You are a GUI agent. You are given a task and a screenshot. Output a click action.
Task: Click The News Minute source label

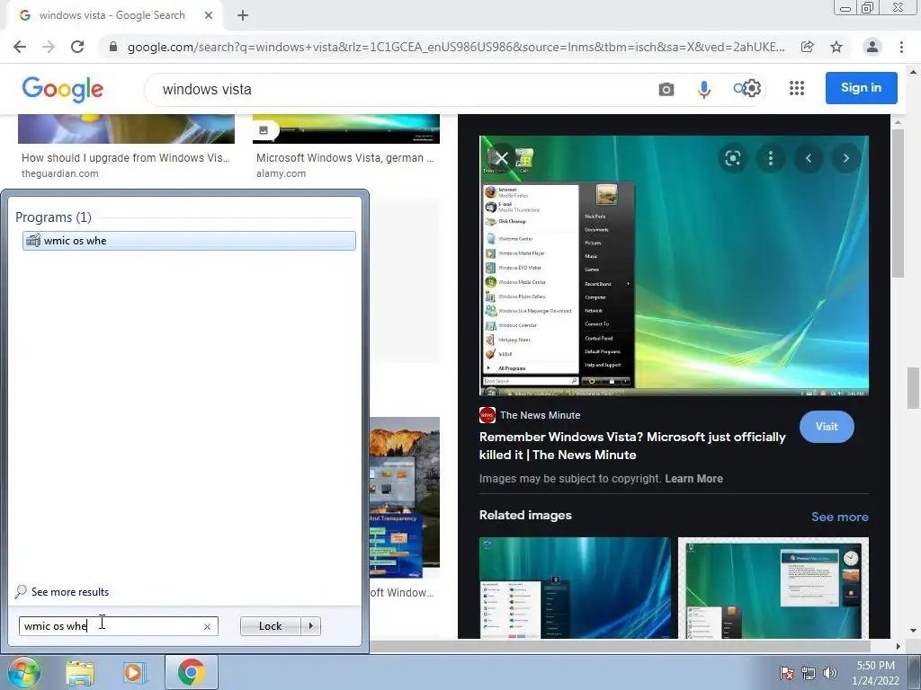[x=540, y=415]
